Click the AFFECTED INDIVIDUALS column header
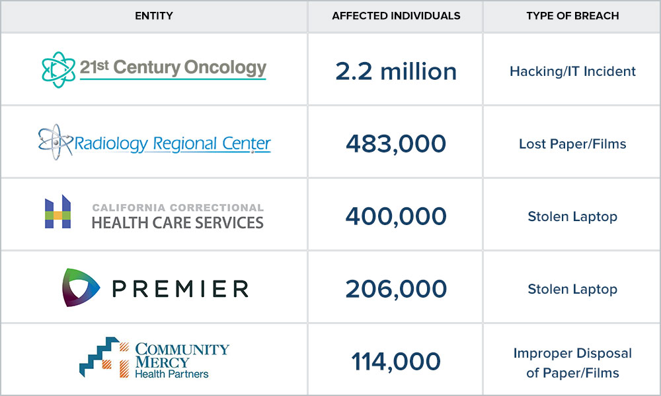This screenshot has height=396, width=661. point(396,16)
